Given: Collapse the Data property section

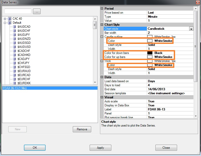Looking at the screenshot, I should (102, 77).
